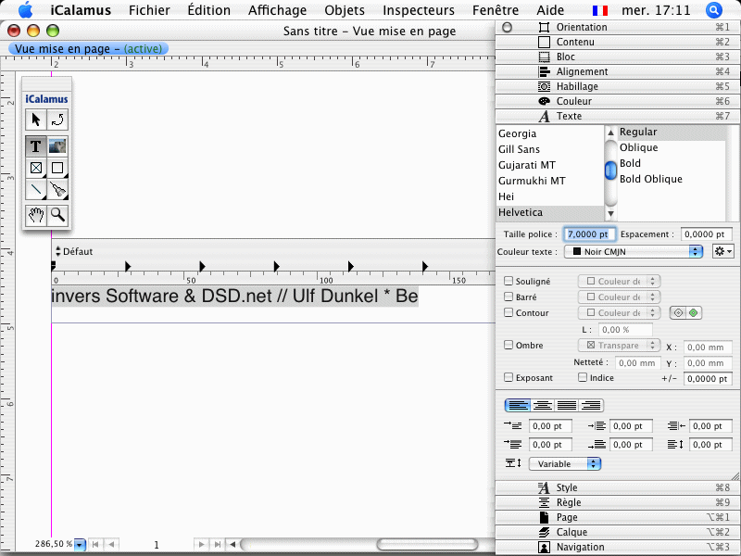Select the Gill Sans font
The image size is (741, 556).
(549, 149)
